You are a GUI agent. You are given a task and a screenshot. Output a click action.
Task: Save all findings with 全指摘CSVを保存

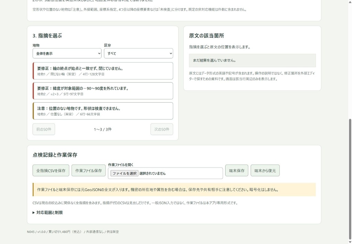click(x=51, y=171)
